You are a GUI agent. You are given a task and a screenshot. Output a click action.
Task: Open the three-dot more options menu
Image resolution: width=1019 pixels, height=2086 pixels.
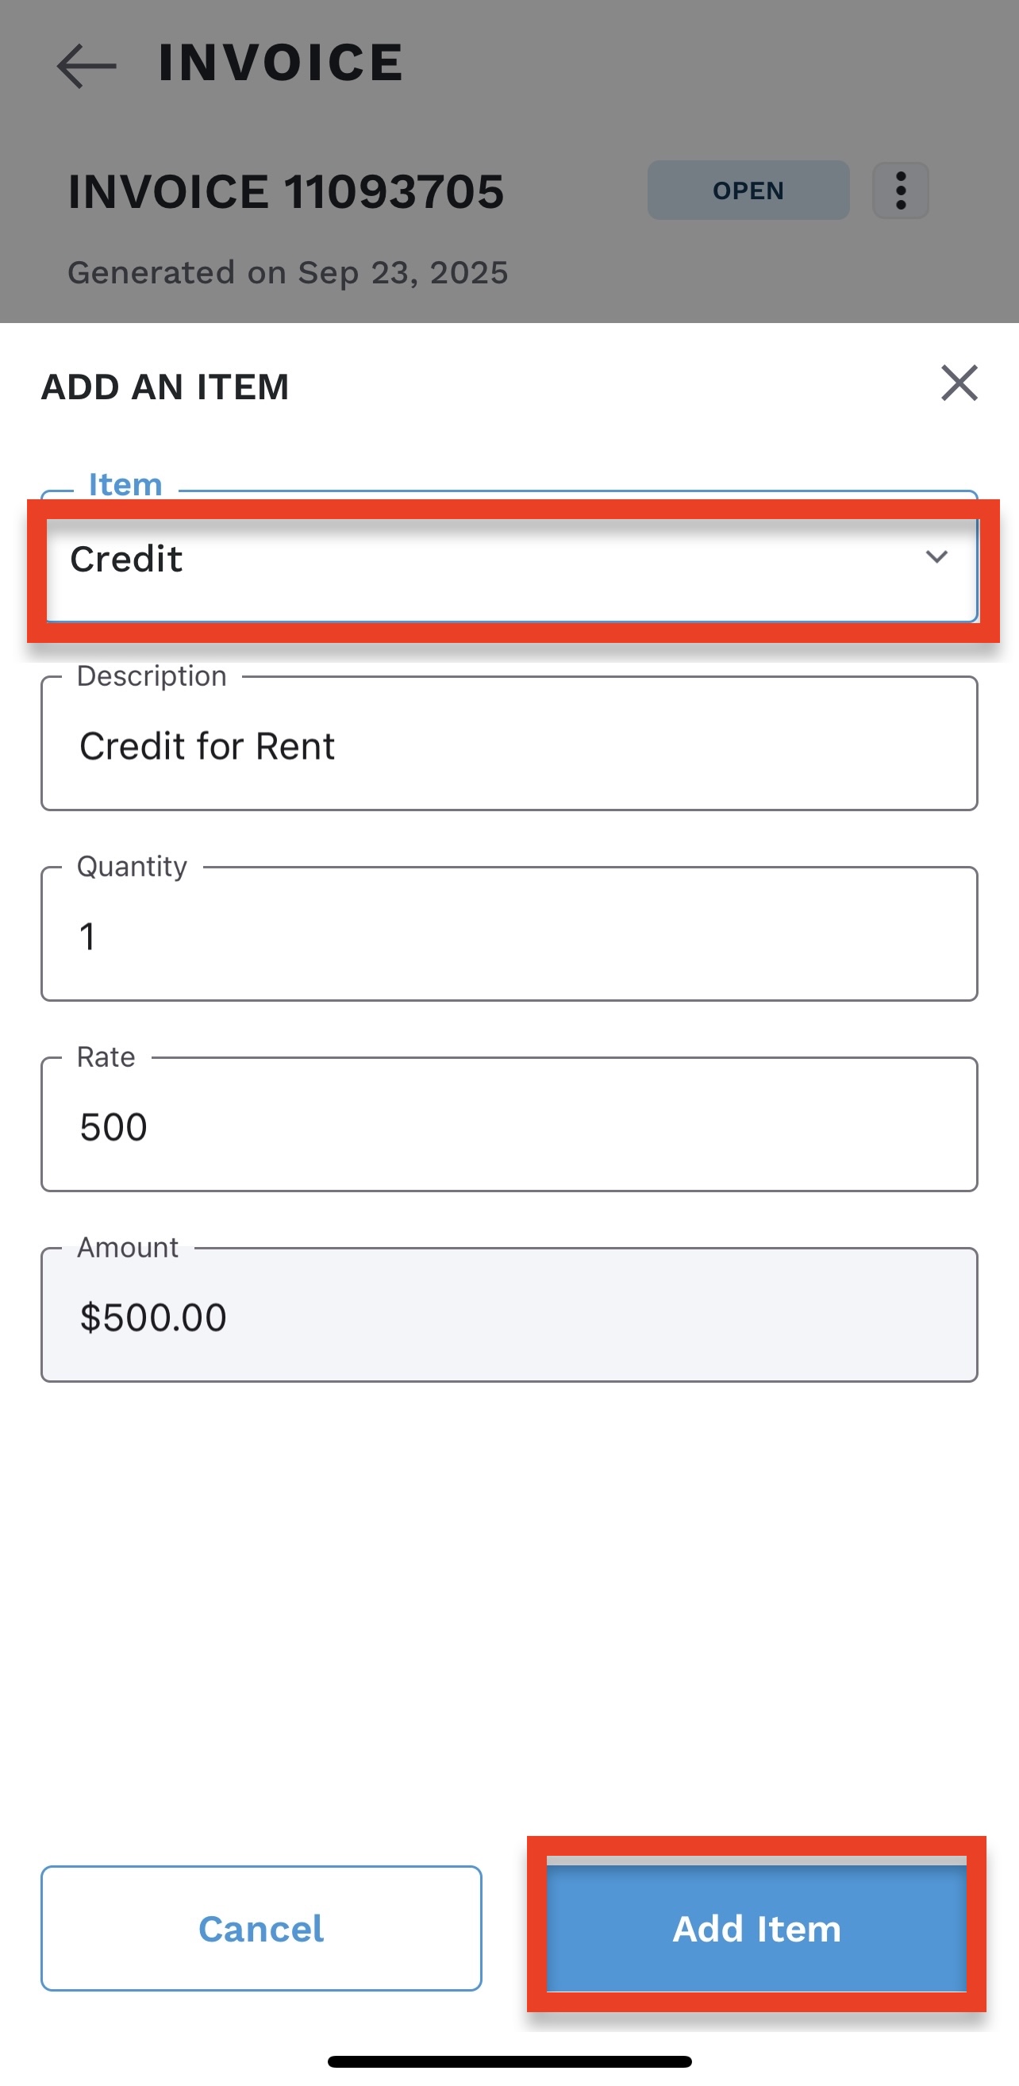coord(900,191)
